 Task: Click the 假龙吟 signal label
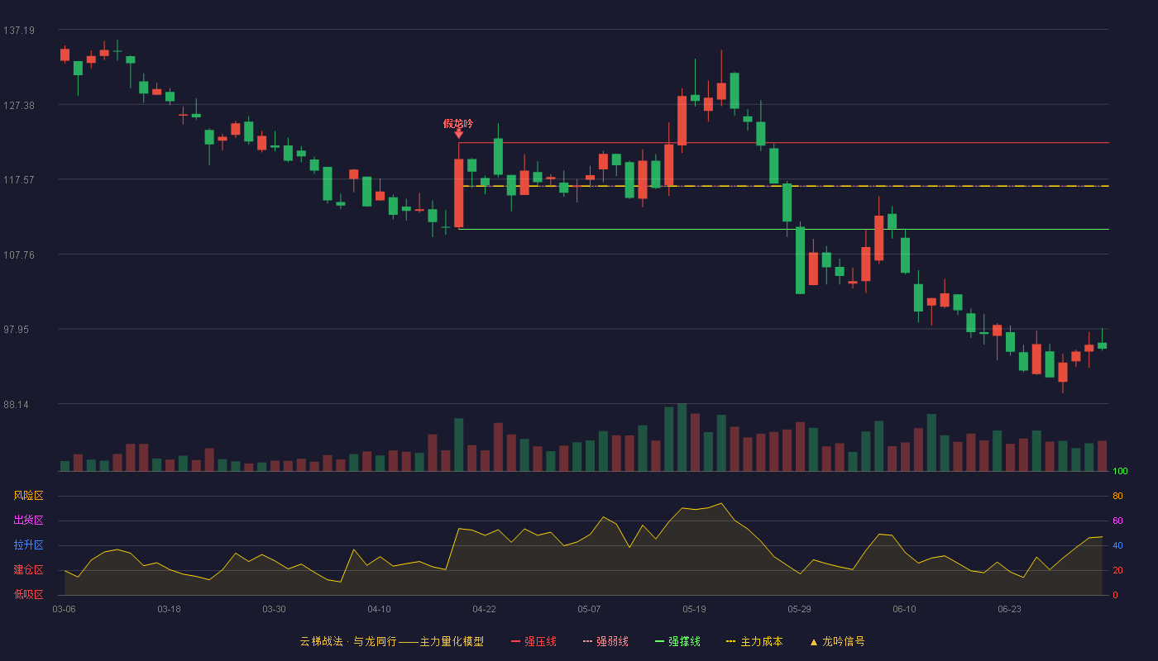458,124
